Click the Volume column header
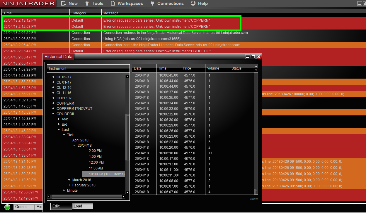 pyautogui.click(x=218, y=68)
